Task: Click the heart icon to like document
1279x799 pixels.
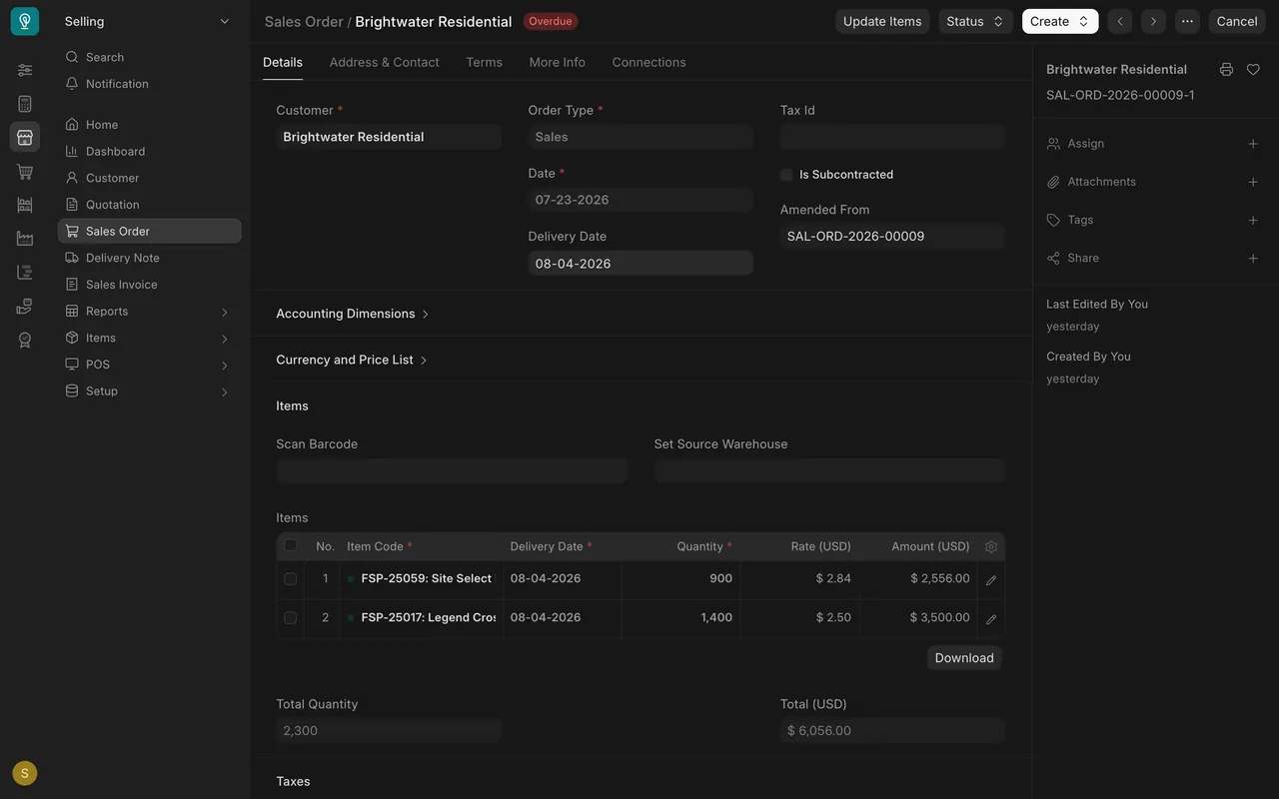Action: [x=1253, y=70]
